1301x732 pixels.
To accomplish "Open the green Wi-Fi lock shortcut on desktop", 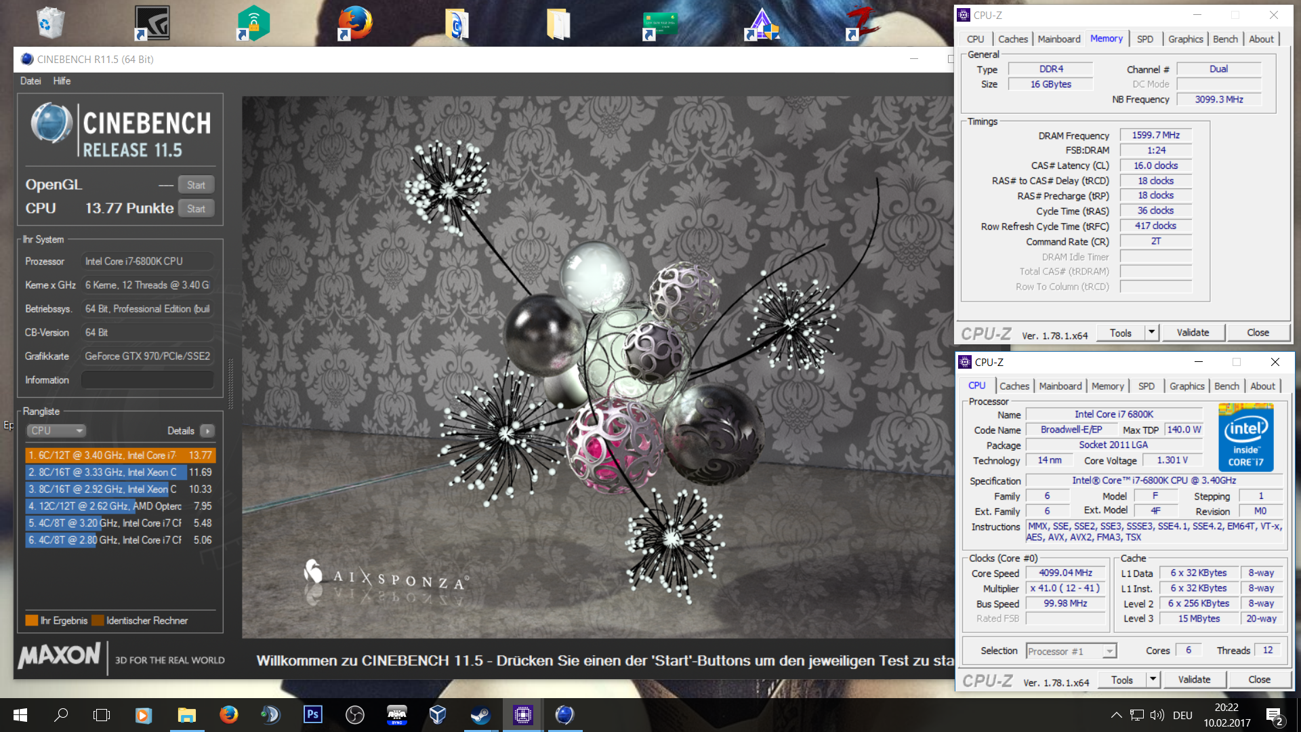I will click(x=253, y=22).
